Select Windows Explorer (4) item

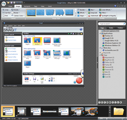point(112,43)
